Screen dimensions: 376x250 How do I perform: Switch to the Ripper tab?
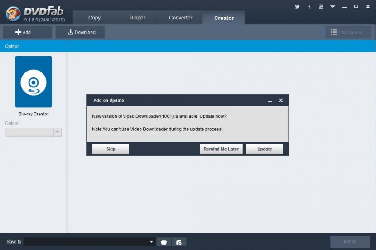[137, 18]
